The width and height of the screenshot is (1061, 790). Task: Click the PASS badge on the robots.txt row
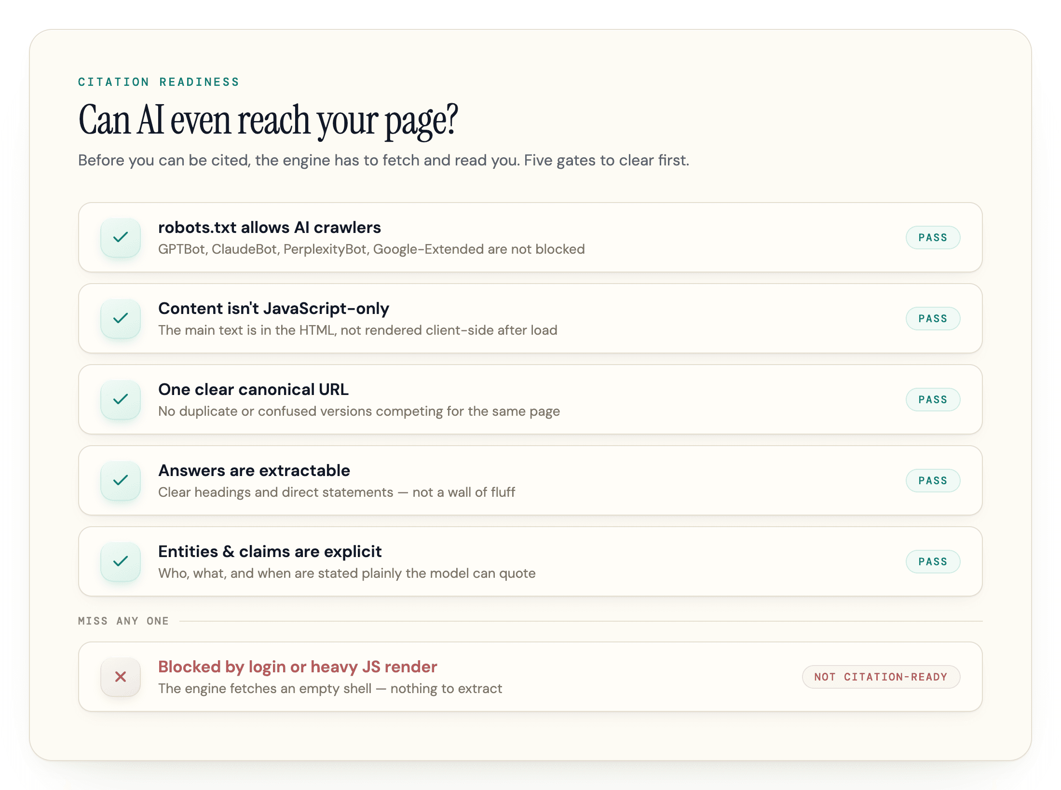(933, 237)
